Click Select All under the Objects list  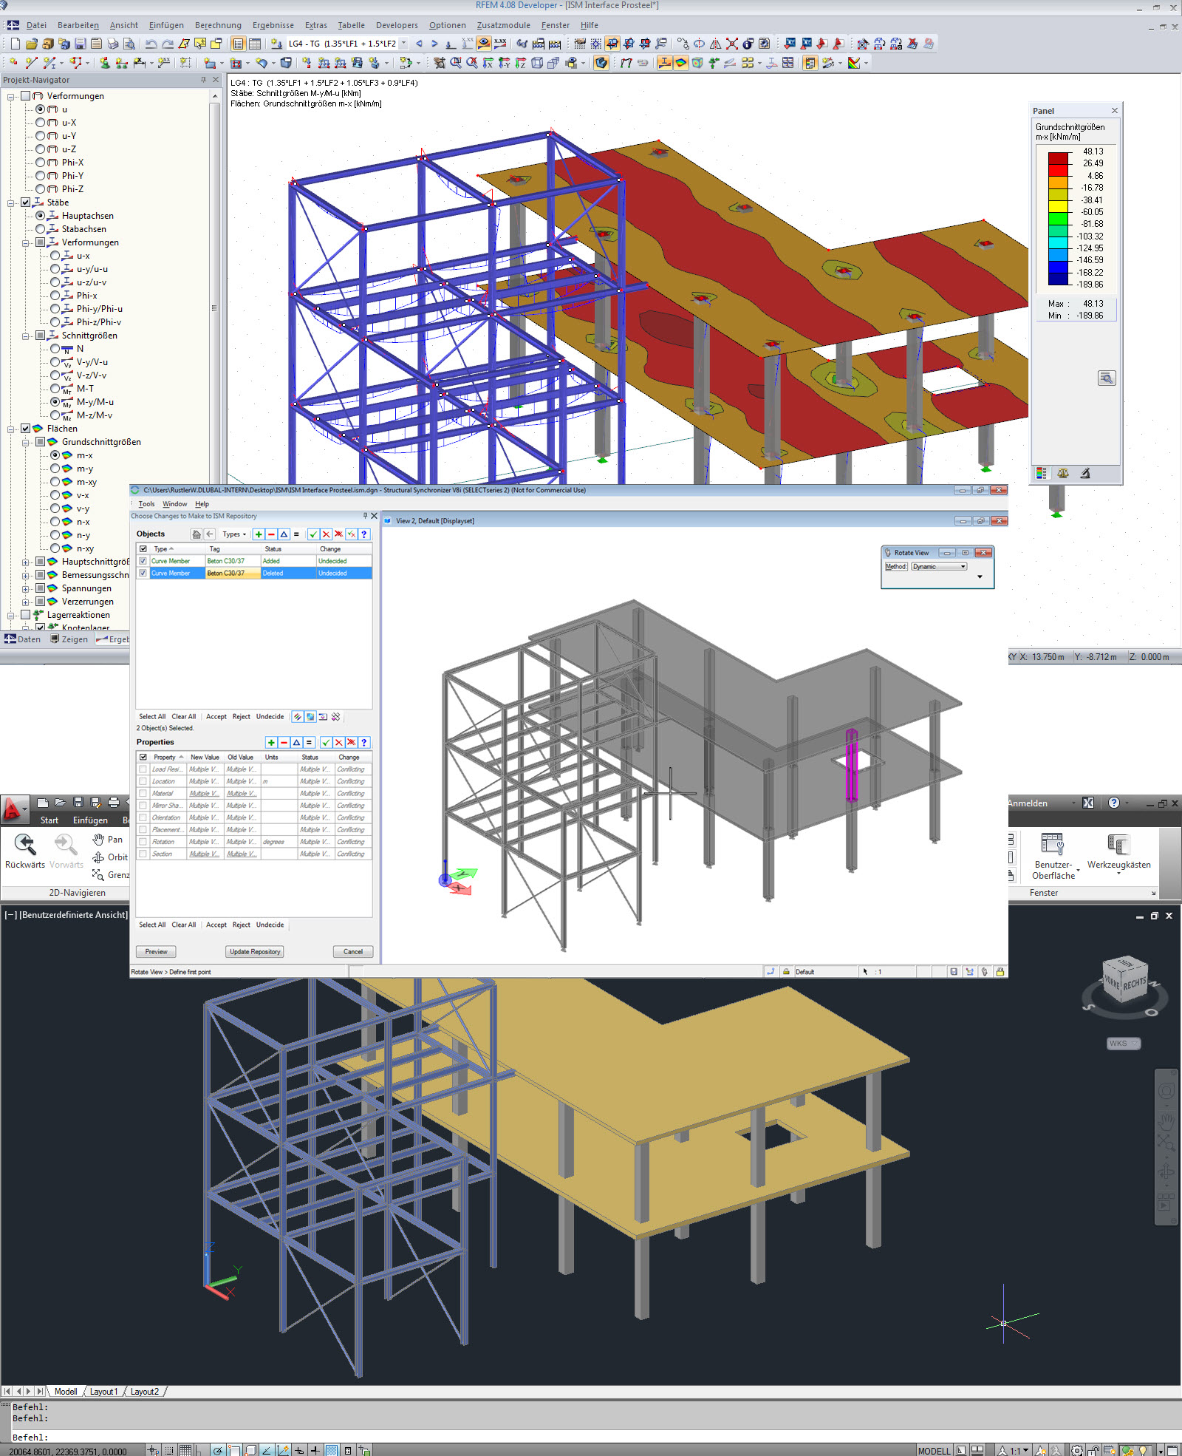click(151, 716)
